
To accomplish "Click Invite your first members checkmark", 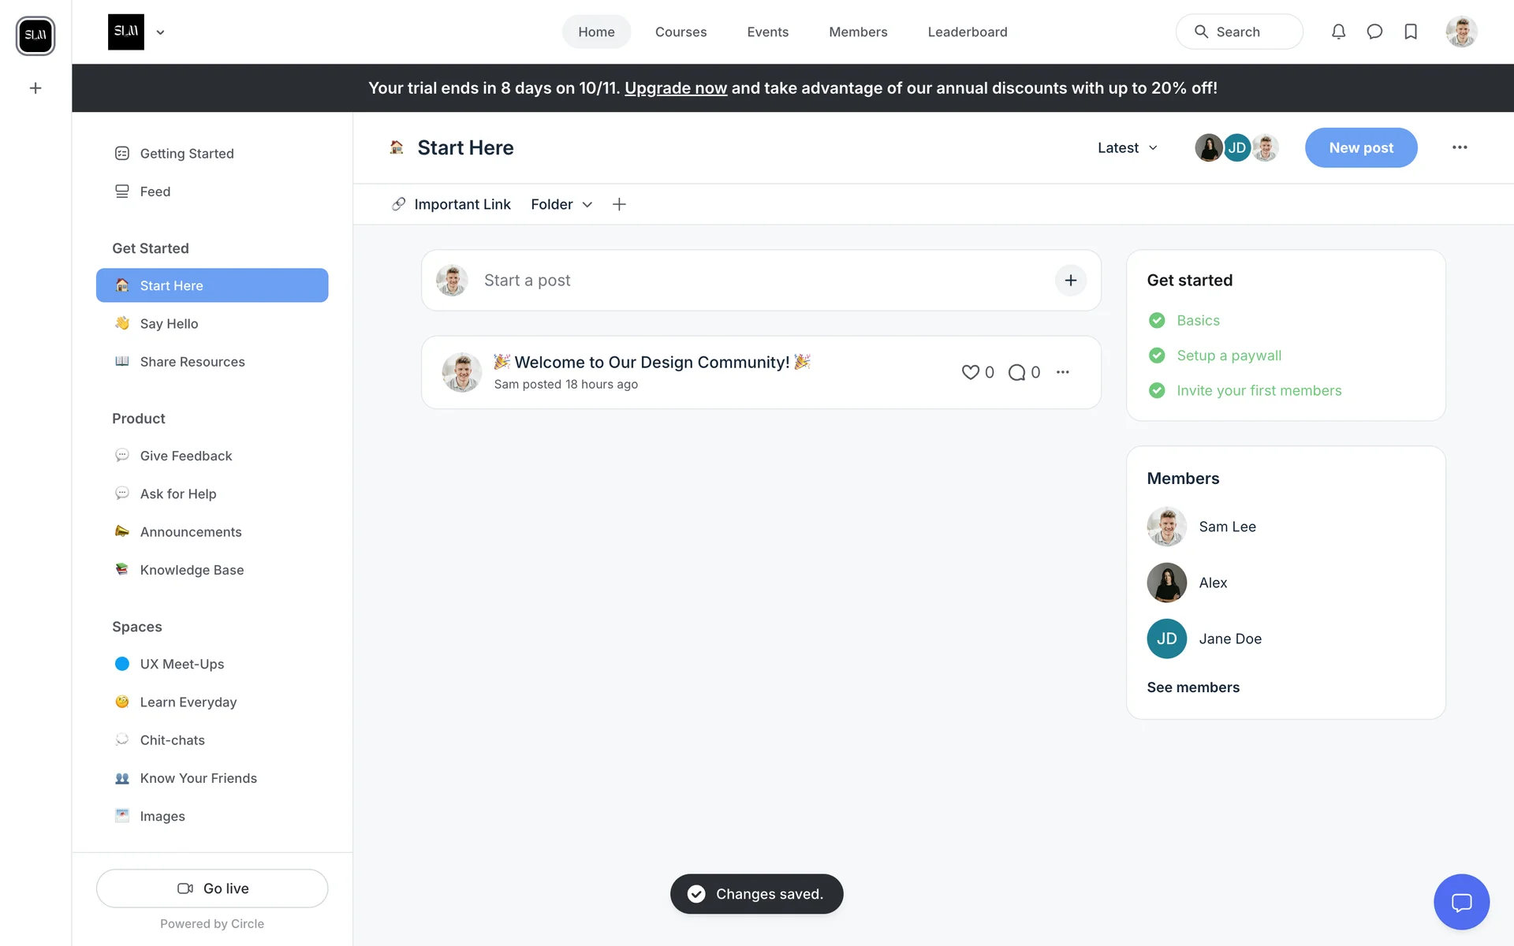I will click(x=1157, y=390).
